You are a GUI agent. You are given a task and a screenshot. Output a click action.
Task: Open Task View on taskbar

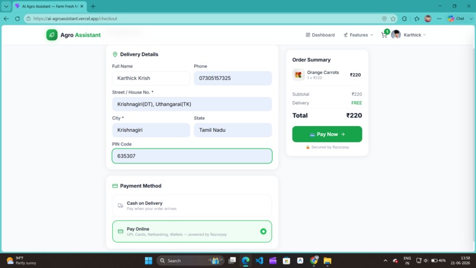pyautogui.click(x=232, y=260)
